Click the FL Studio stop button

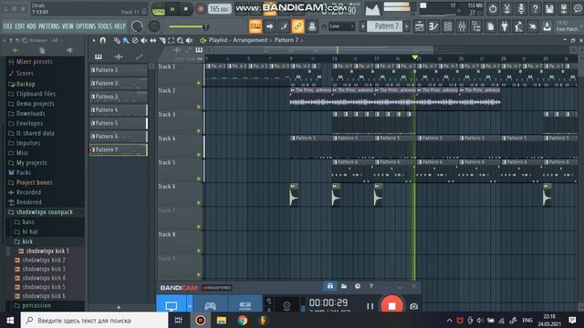tap(186, 9)
